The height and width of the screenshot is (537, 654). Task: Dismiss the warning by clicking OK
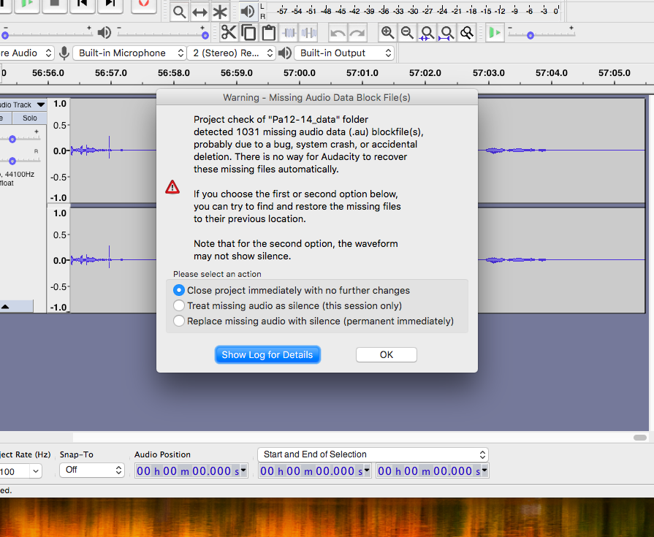coord(386,354)
